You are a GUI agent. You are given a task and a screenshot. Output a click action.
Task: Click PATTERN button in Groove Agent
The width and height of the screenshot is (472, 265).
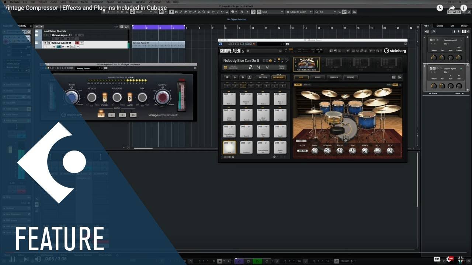pos(263,77)
